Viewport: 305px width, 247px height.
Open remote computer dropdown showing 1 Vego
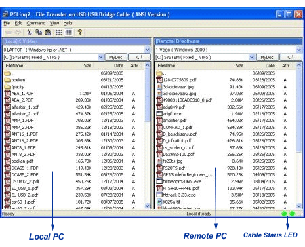[x=299, y=50]
